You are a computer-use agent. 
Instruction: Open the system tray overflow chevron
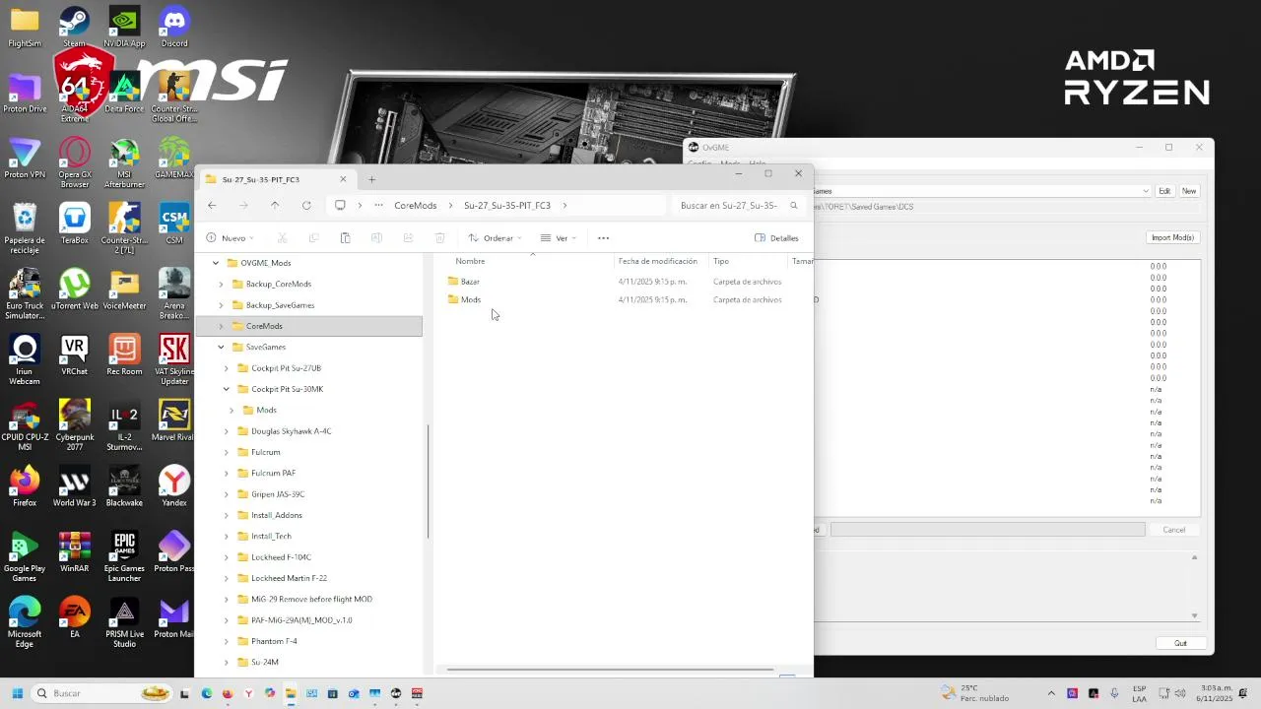(x=1051, y=693)
